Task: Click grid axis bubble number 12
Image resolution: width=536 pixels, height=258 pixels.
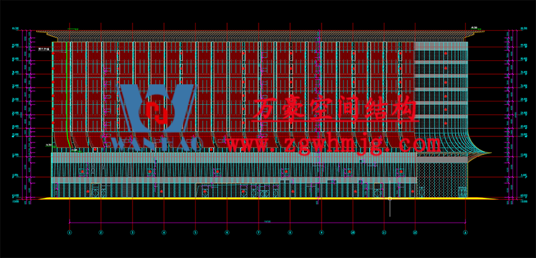Action: (415, 233)
